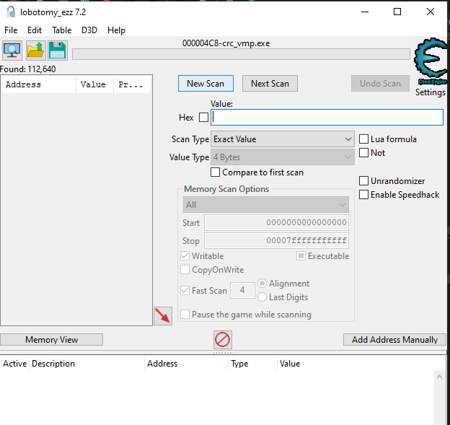Save the table with the floppy disk icon
The height and width of the screenshot is (425, 450).
(x=58, y=51)
